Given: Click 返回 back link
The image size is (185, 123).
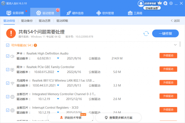Looking at the screenshot, I should click(x=175, y=21).
